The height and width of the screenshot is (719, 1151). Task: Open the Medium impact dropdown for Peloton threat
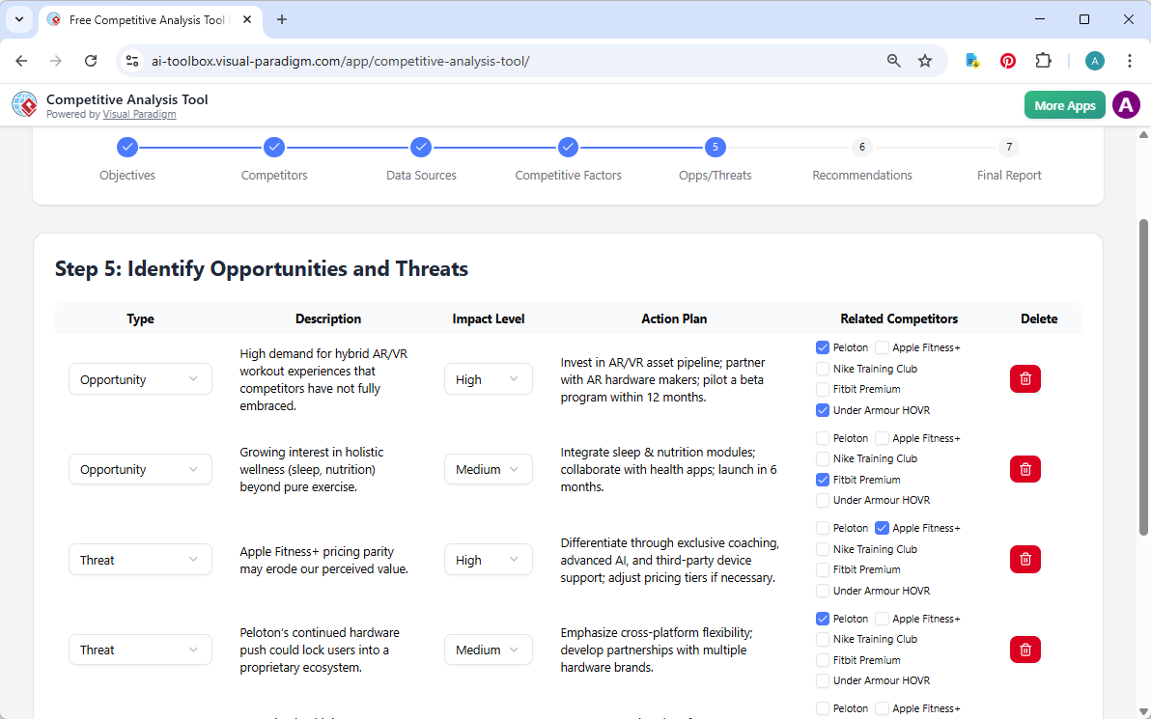tap(489, 649)
